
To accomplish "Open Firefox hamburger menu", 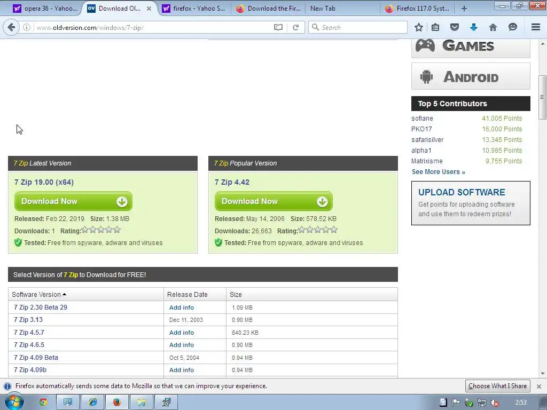I will [536, 27].
